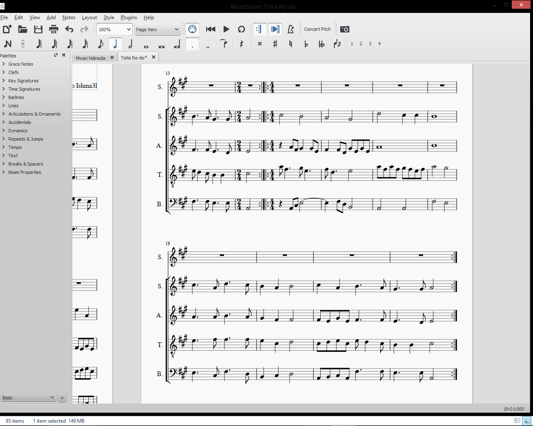
Task: Toggle augmentation dot
Action: (x=192, y=44)
